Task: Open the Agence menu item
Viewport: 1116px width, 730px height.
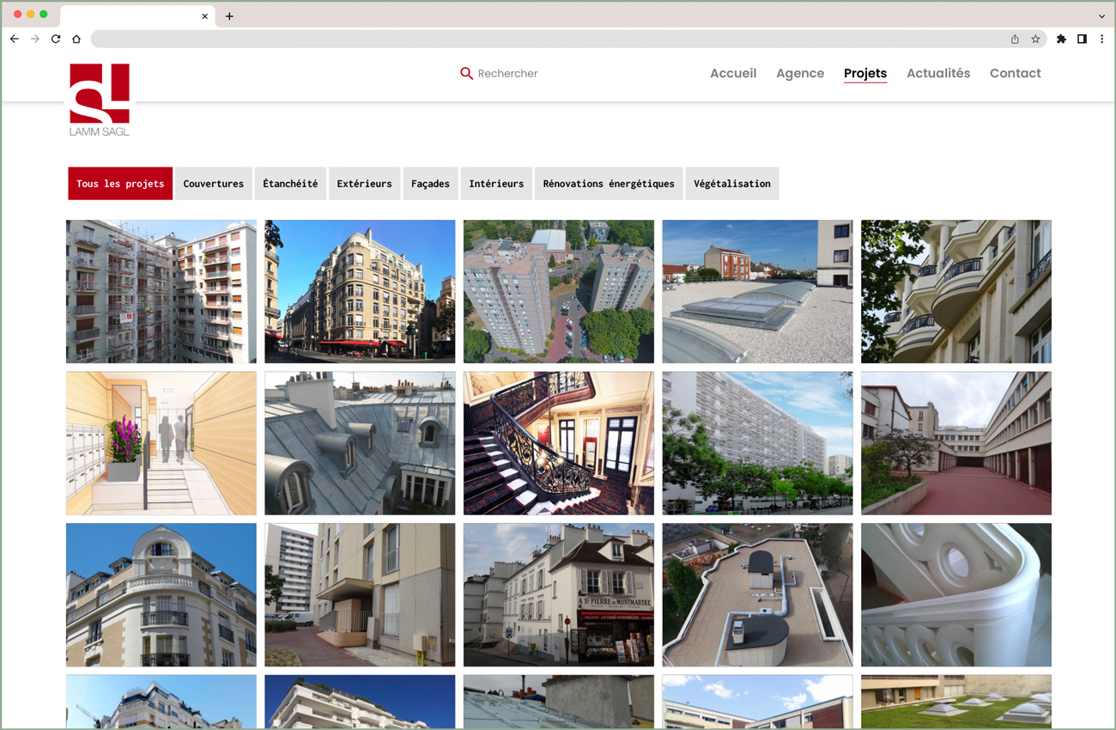Action: click(x=800, y=74)
